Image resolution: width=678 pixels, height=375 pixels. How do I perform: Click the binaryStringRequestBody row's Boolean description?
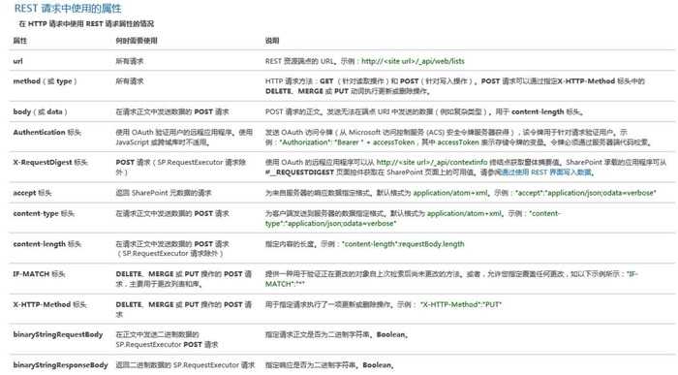tap(336, 334)
